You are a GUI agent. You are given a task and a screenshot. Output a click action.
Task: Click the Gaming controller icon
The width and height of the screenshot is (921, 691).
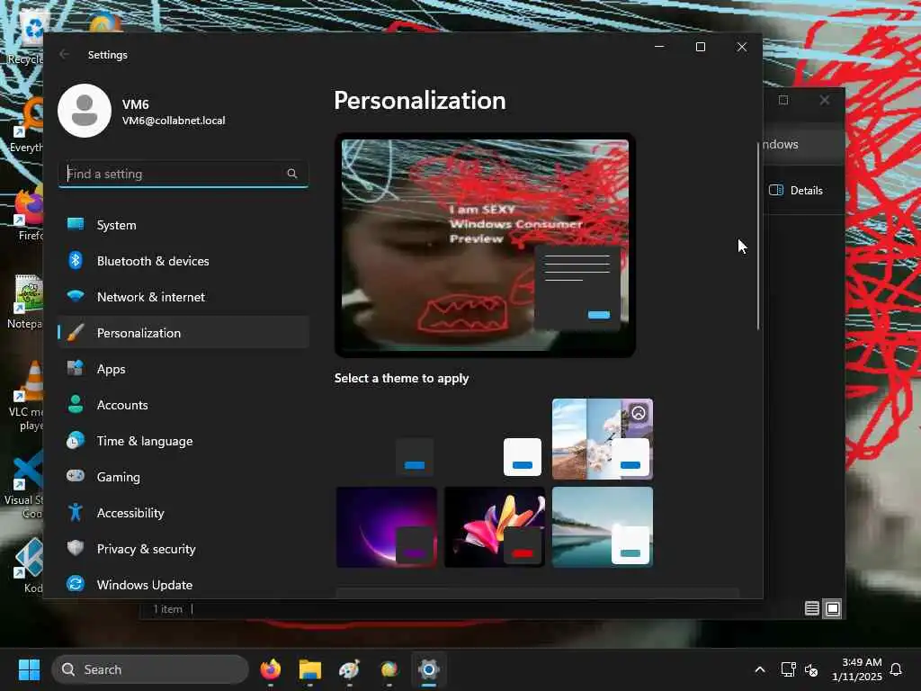[x=76, y=476]
